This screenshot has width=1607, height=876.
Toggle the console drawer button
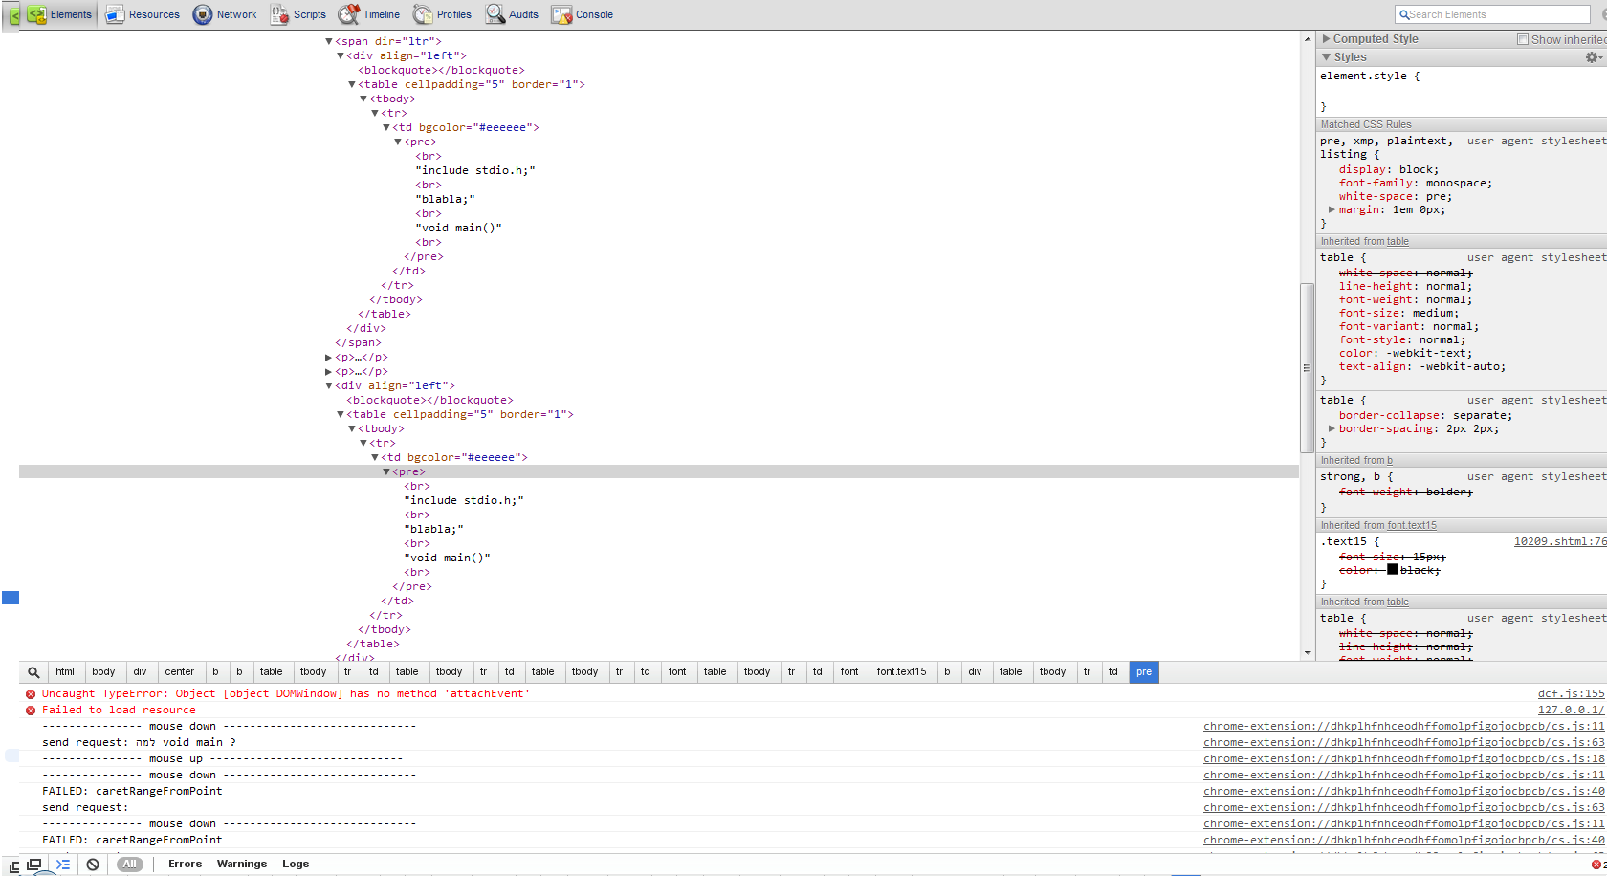(x=63, y=865)
